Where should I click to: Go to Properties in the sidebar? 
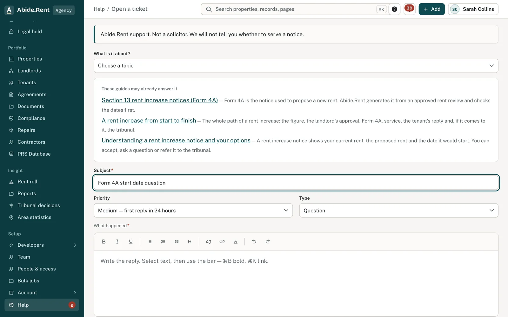tap(42, 59)
